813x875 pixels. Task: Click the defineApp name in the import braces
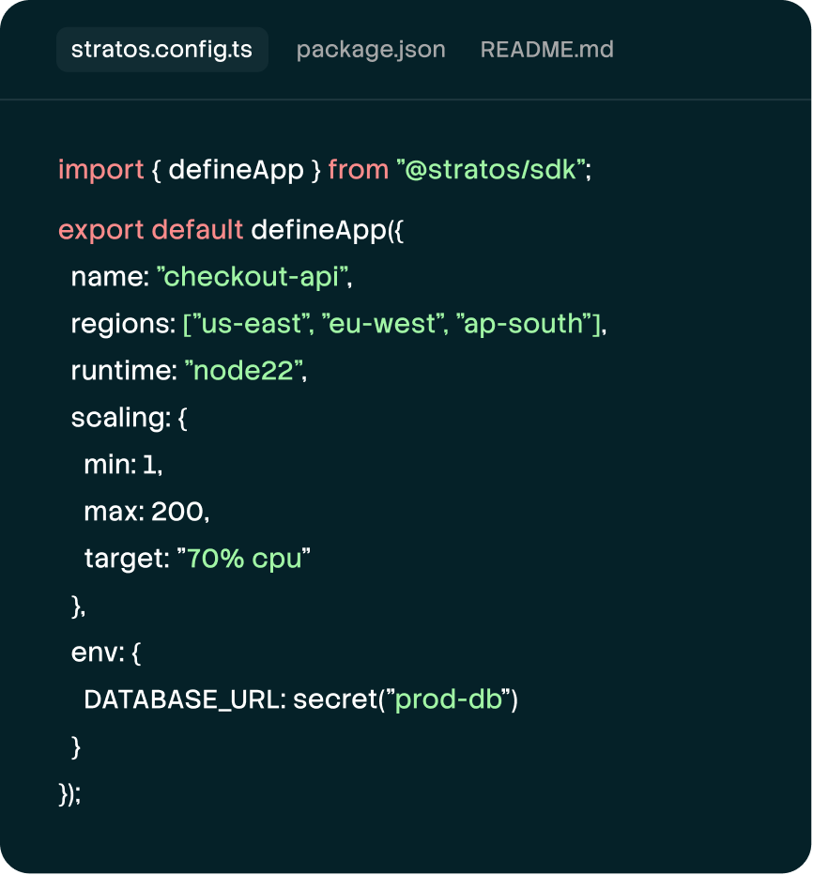click(236, 170)
